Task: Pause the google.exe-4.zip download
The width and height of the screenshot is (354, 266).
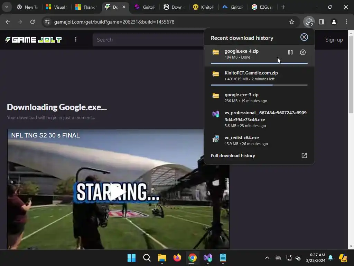Action: (290, 53)
